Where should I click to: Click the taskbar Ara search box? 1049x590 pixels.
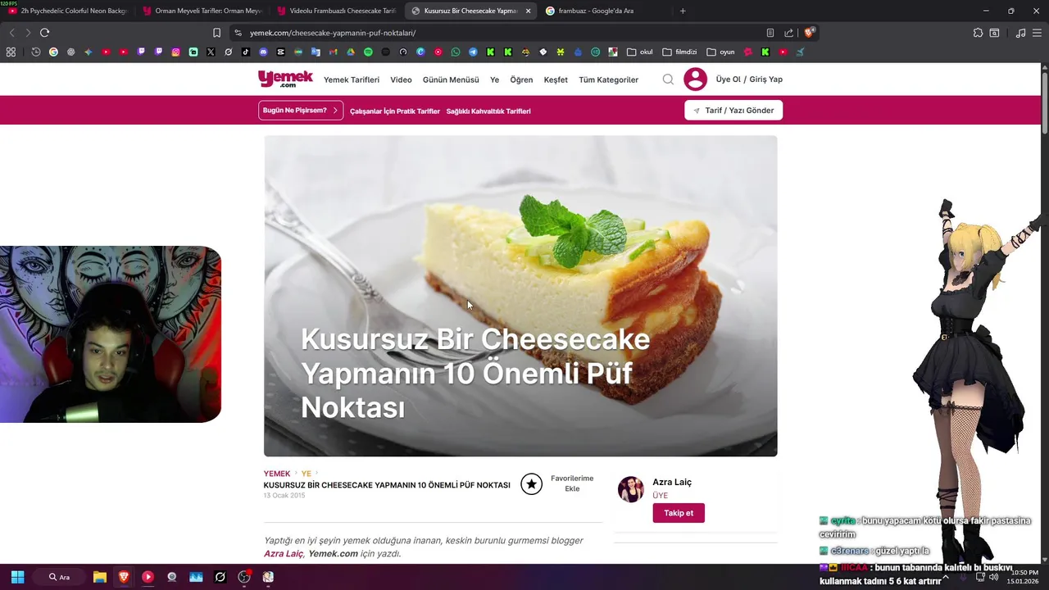(59, 577)
